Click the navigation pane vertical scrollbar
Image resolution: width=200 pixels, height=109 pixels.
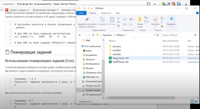click(103, 76)
